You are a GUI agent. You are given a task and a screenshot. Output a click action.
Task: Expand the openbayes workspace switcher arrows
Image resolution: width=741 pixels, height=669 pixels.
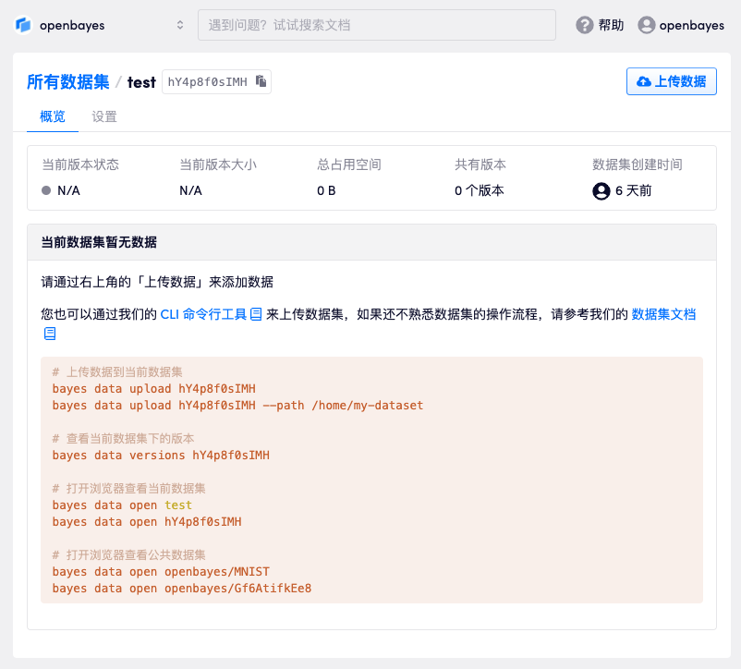click(x=180, y=25)
